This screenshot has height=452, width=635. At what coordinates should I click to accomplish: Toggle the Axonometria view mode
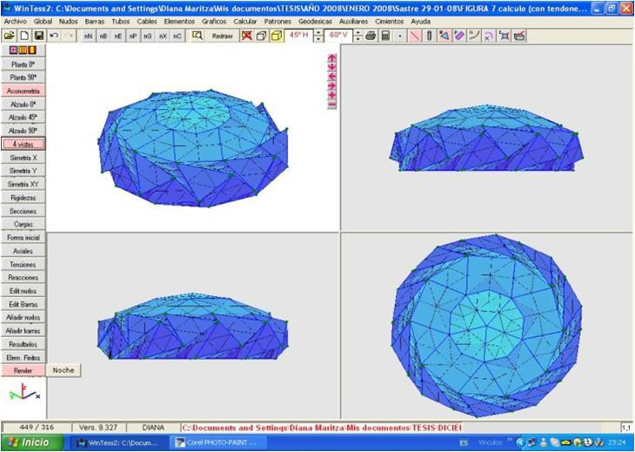pyautogui.click(x=23, y=91)
